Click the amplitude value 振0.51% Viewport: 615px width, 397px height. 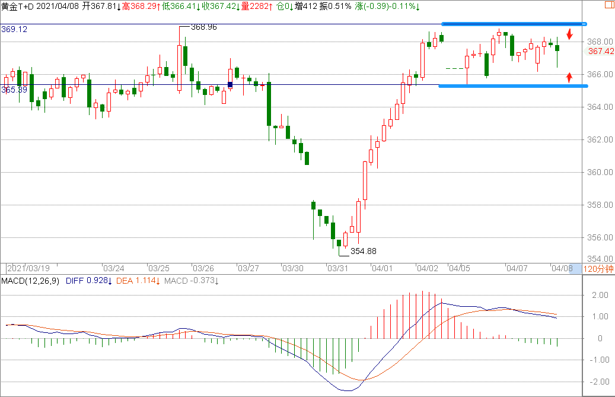click(335, 7)
